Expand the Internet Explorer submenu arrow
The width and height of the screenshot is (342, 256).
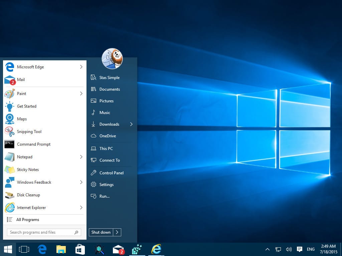[81, 207]
